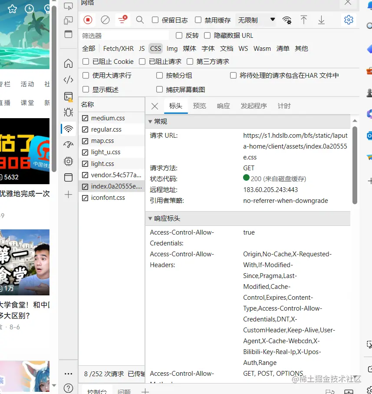Open the 无限制 throttling dropdown
The image size is (372, 394).
[256, 20]
